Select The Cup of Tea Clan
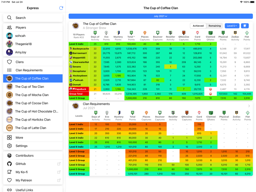256x192 pixels. tap(29, 87)
